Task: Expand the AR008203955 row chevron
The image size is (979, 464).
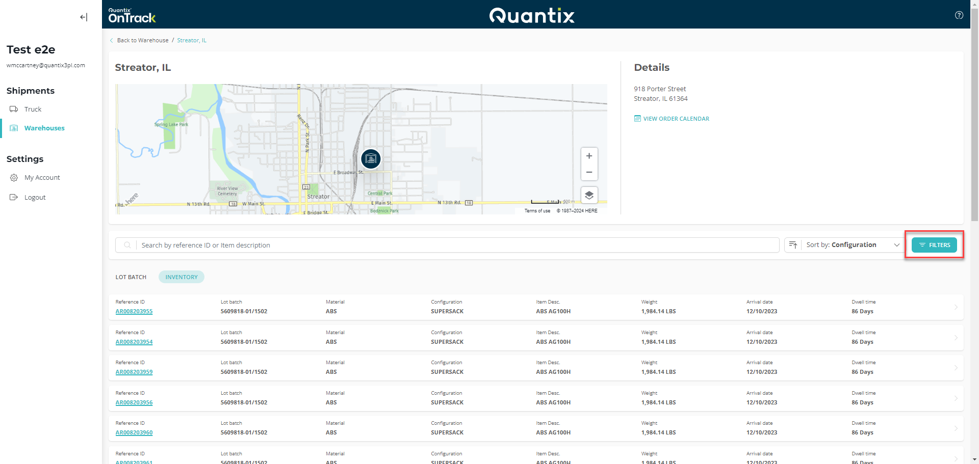Action: (956, 307)
